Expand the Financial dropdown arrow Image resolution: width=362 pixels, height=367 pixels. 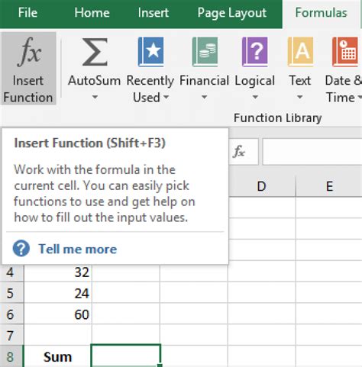point(204,97)
